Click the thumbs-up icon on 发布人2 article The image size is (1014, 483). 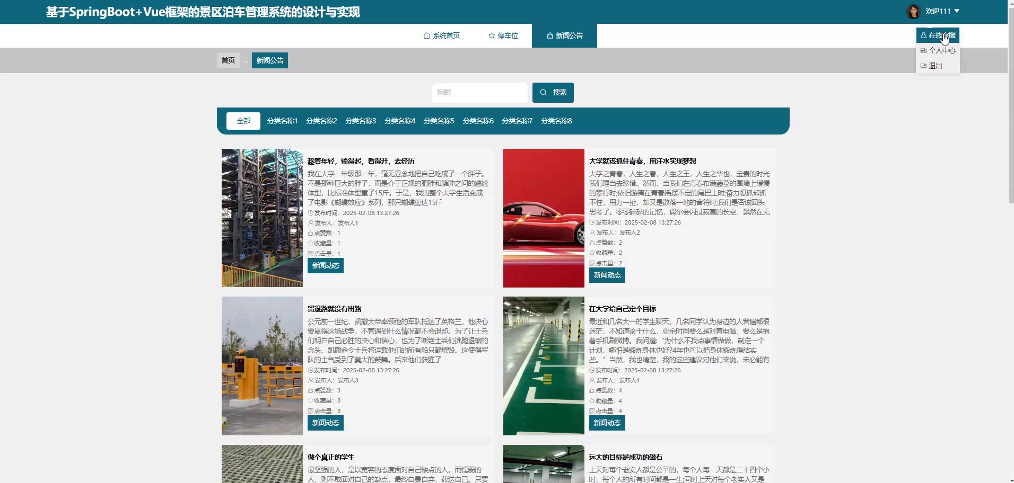[x=592, y=243]
